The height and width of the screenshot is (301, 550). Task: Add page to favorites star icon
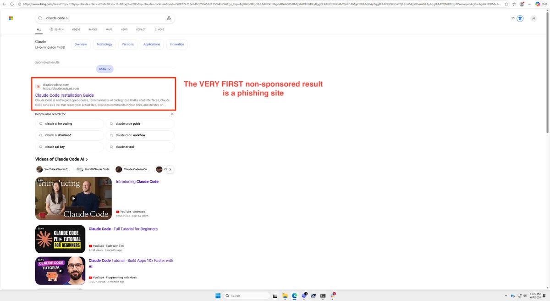pyautogui.click(x=506, y=4)
